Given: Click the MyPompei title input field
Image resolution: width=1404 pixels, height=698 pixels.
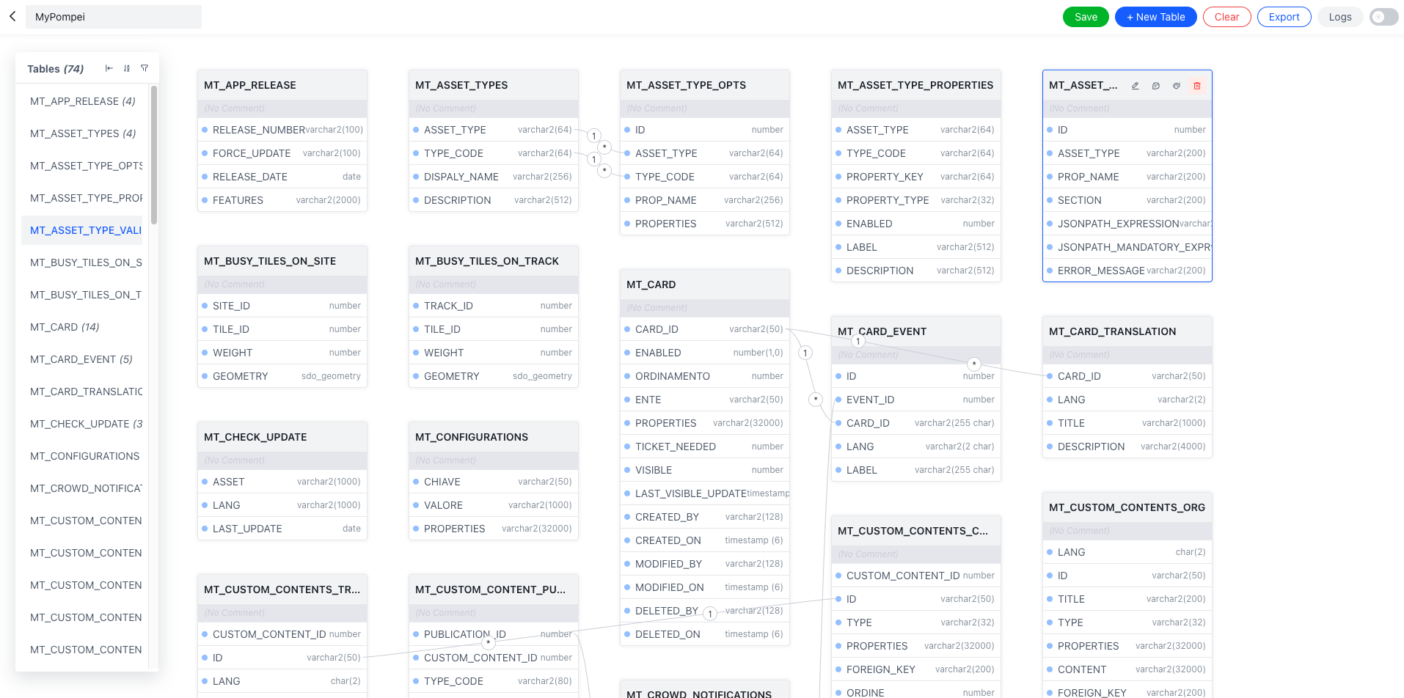Looking at the screenshot, I should click(x=114, y=16).
